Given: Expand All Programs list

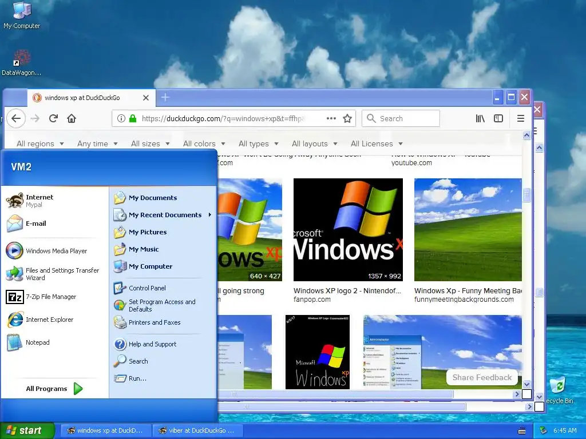Looking at the screenshot, I should [x=54, y=389].
